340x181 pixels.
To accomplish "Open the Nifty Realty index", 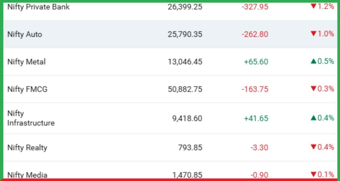I will pyautogui.click(x=27, y=148).
